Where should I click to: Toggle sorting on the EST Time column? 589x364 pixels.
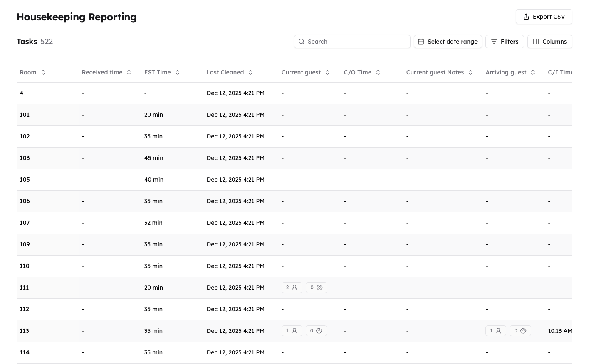[177, 72]
